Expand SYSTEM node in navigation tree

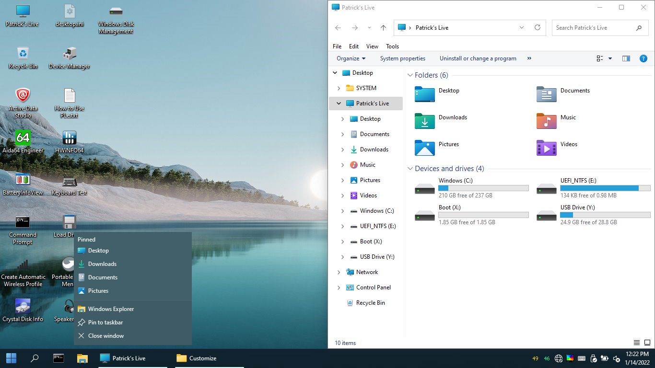[x=339, y=88]
